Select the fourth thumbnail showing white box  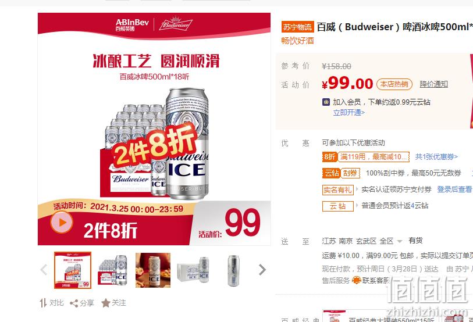click(193, 270)
